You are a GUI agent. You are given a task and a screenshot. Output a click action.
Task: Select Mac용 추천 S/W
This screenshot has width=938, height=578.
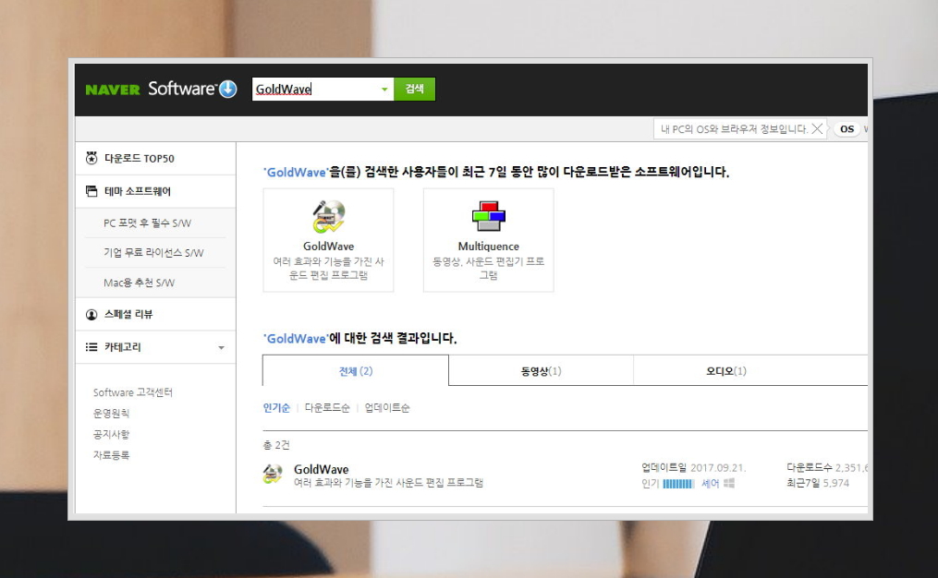pos(139,283)
